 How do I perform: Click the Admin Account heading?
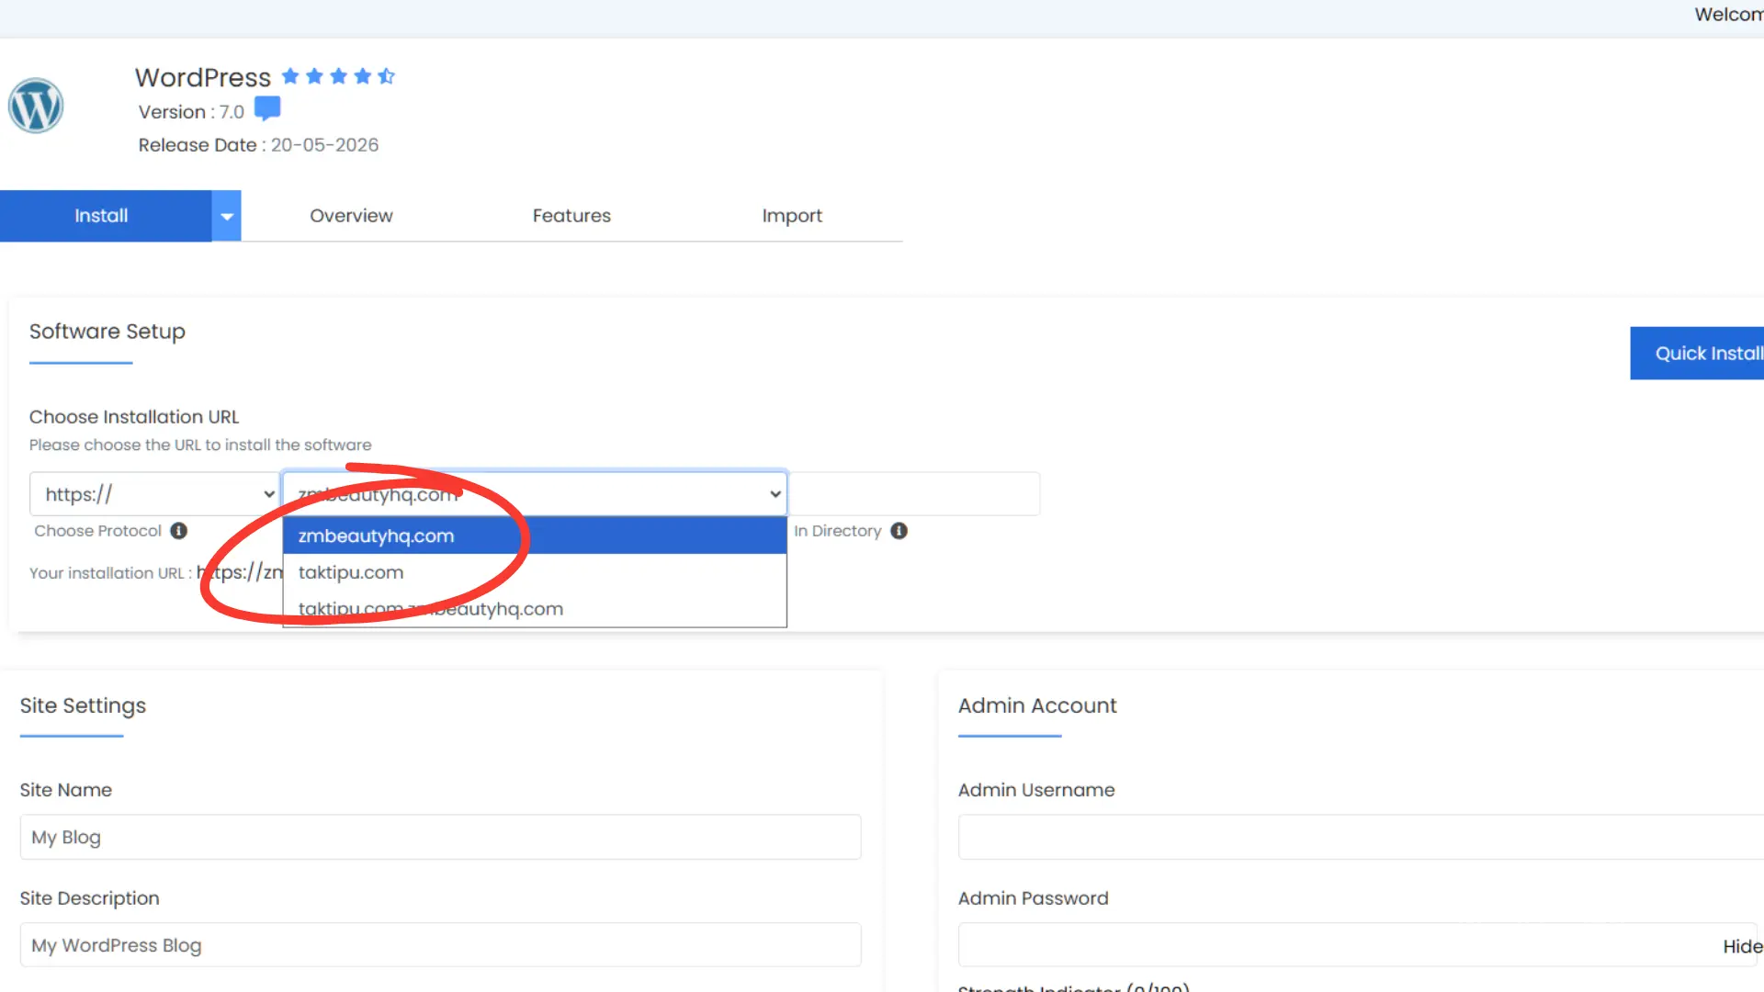tap(1037, 705)
